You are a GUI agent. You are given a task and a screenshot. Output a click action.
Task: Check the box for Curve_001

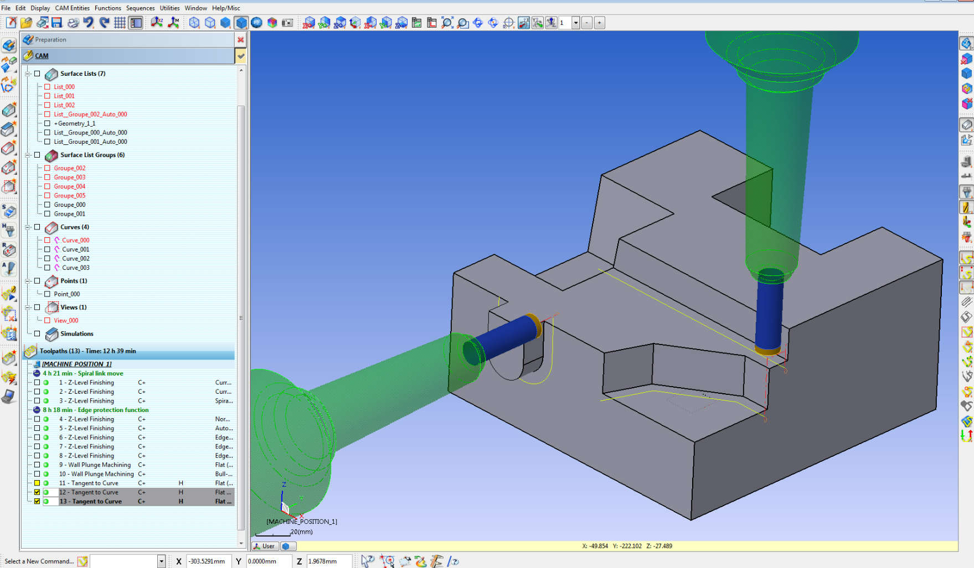pos(48,249)
